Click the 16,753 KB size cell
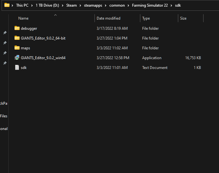Screen dimensions: 219x173 [193, 58]
